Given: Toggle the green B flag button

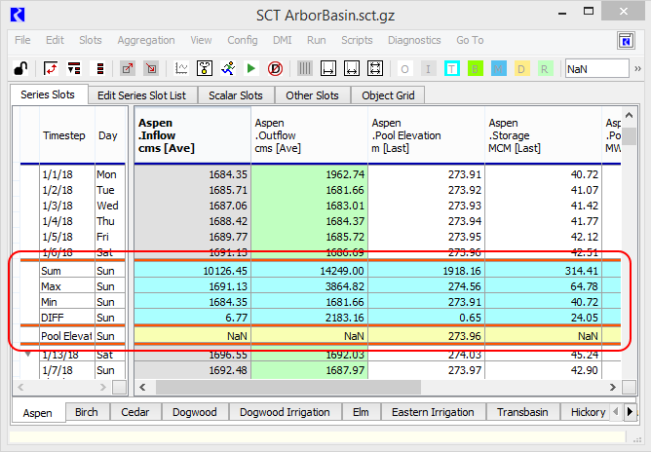Looking at the screenshot, I should click(476, 69).
